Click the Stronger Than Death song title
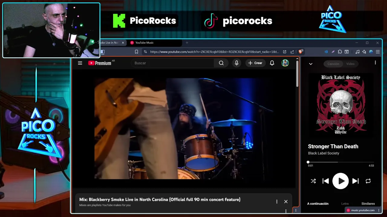The height and width of the screenshot is (217, 387). click(333, 146)
